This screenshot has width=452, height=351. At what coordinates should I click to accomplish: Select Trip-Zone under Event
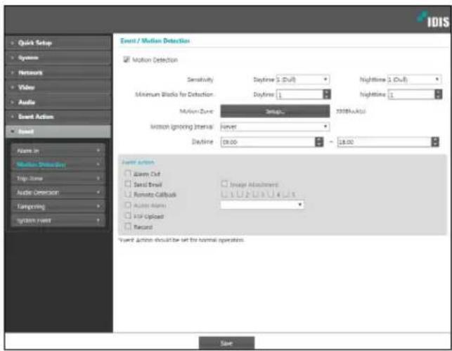tap(58, 179)
